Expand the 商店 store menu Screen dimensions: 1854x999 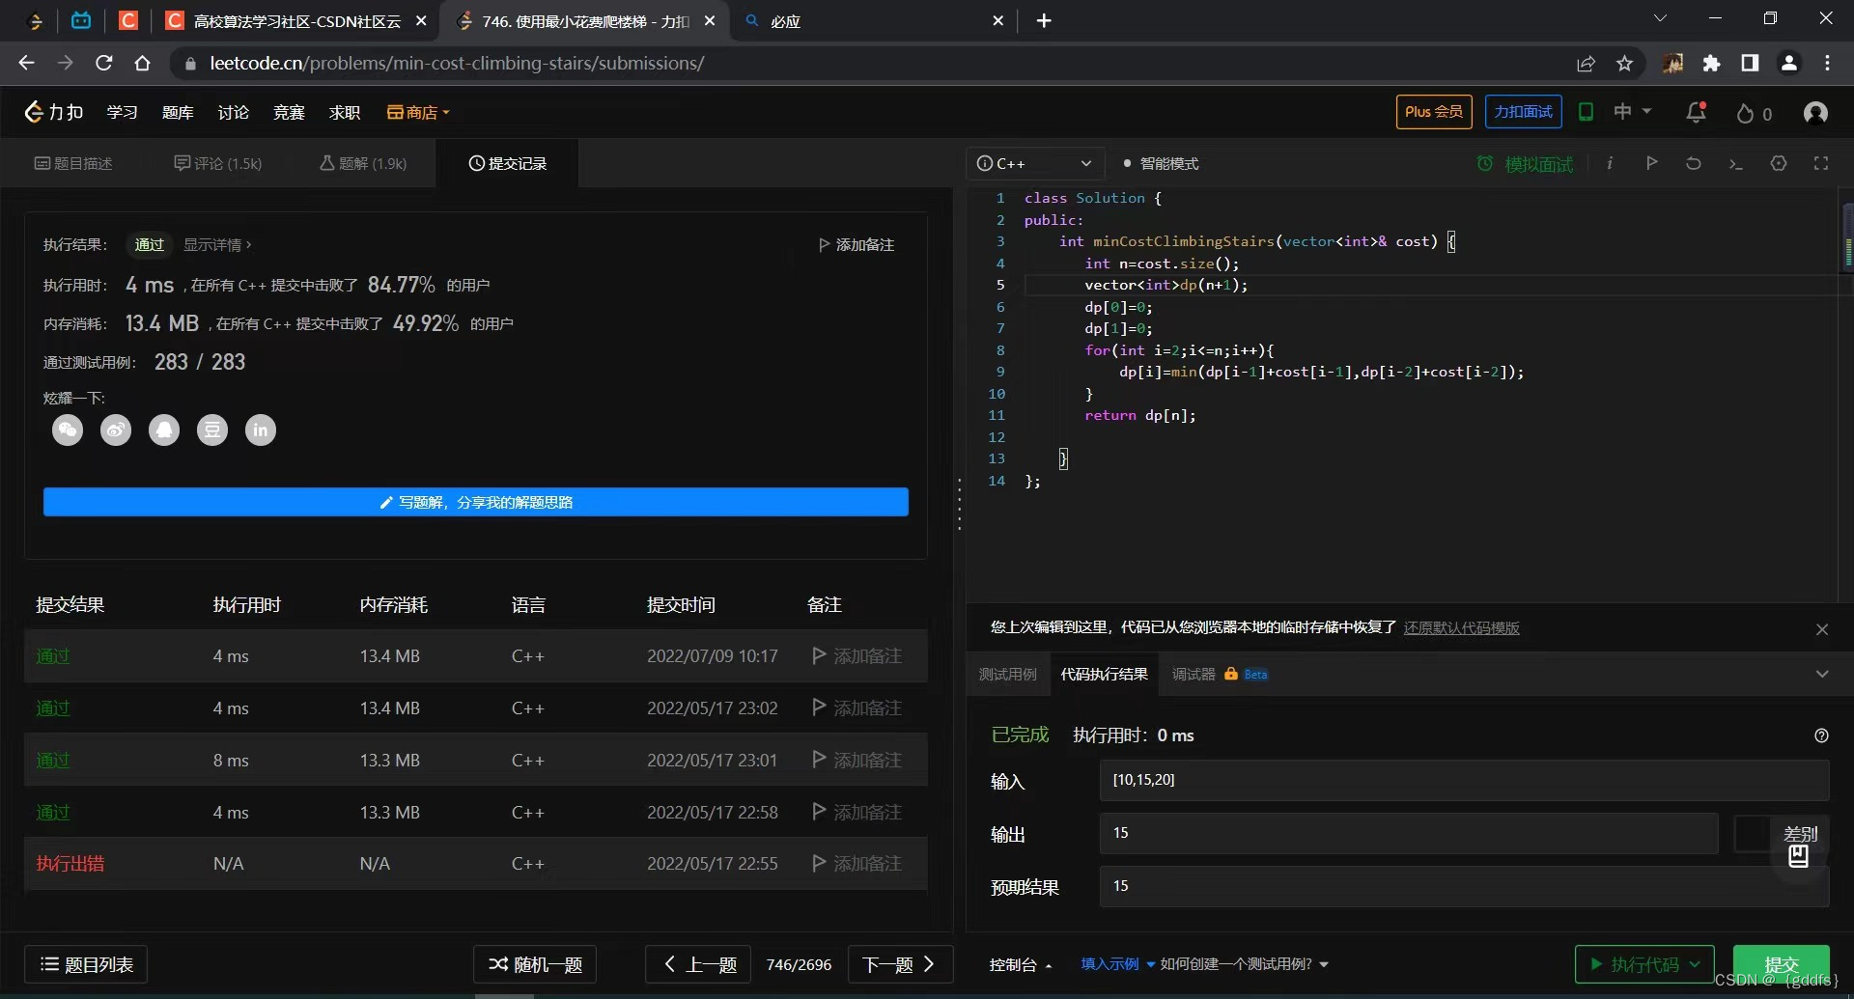tap(418, 112)
